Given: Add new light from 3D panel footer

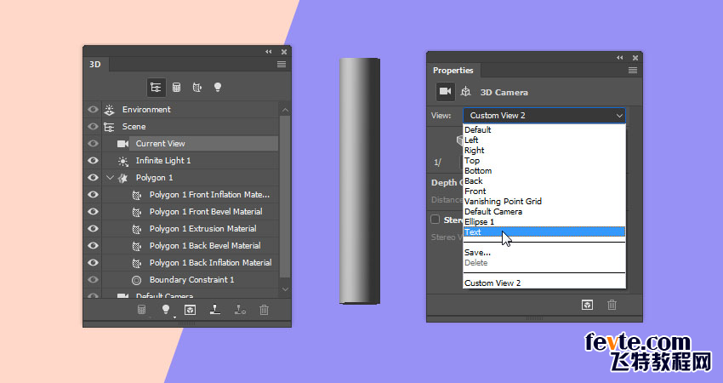Looking at the screenshot, I should coord(166,310).
